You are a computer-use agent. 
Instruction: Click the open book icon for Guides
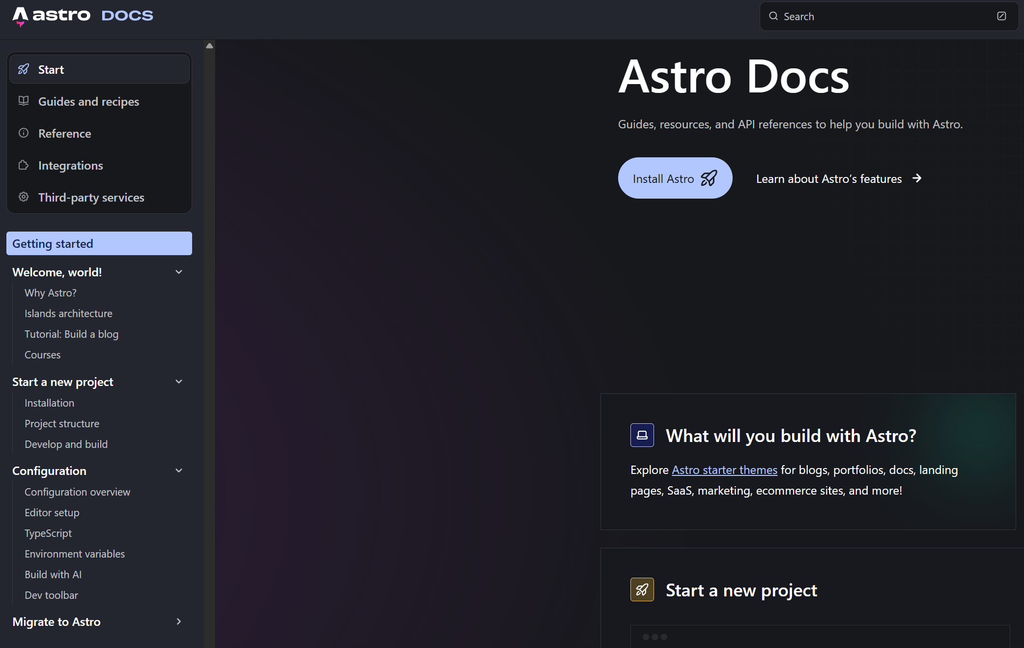24,101
